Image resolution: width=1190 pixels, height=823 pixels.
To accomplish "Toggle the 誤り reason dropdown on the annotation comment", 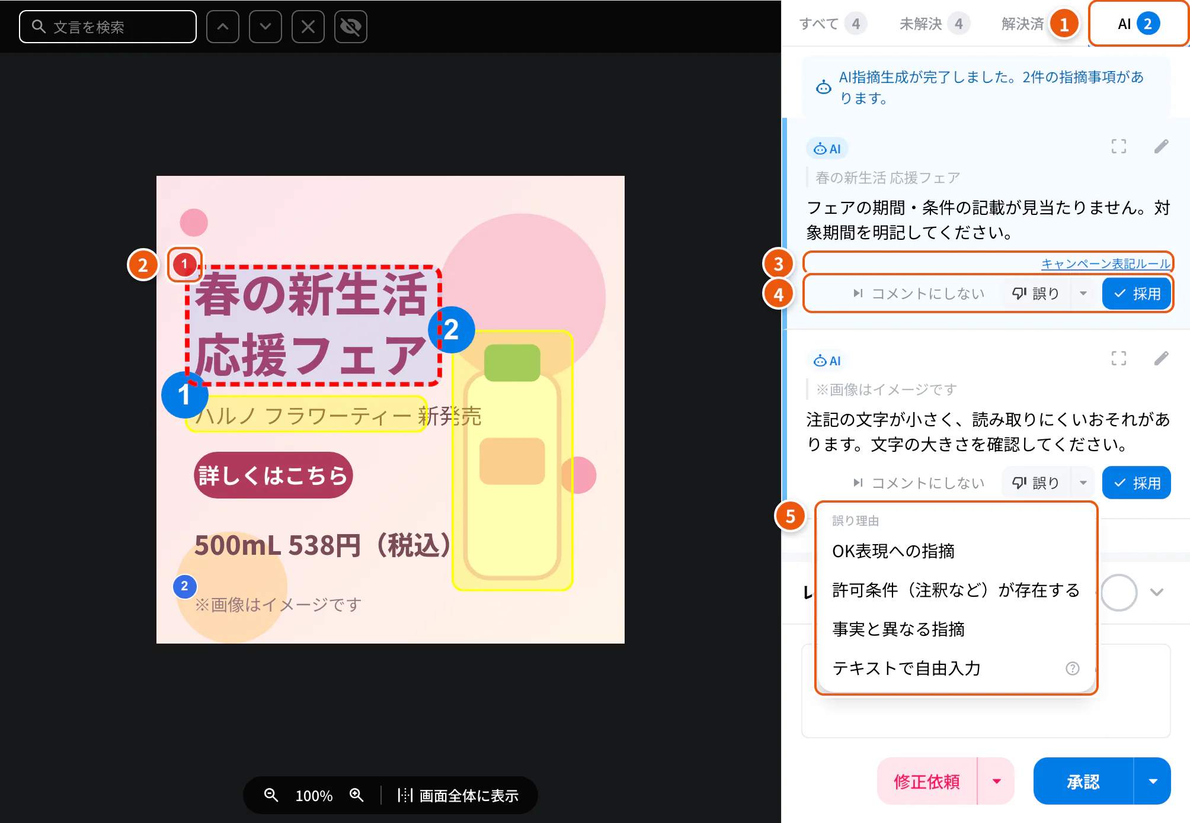I will pyautogui.click(x=1083, y=483).
